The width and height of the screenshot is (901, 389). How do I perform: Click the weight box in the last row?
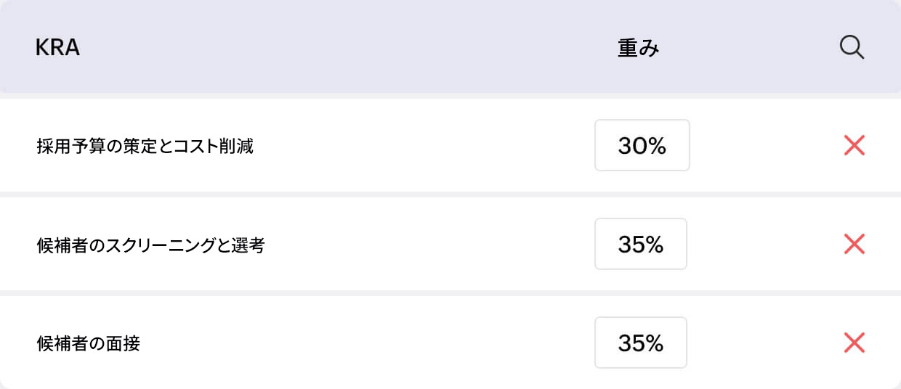pyautogui.click(x=641, y=343)
